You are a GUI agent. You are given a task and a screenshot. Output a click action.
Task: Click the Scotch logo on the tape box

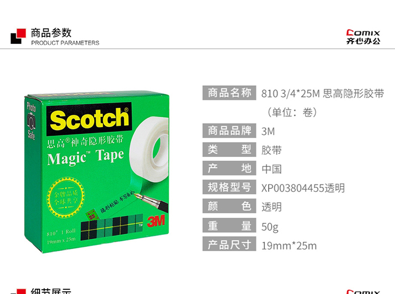point(89,119)
